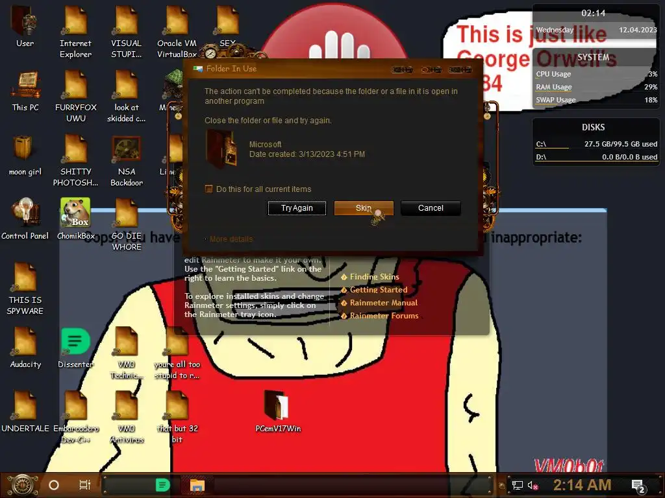
Task: Open the UNDERTALE desktop shortcut
Action: tap(25, 412)
